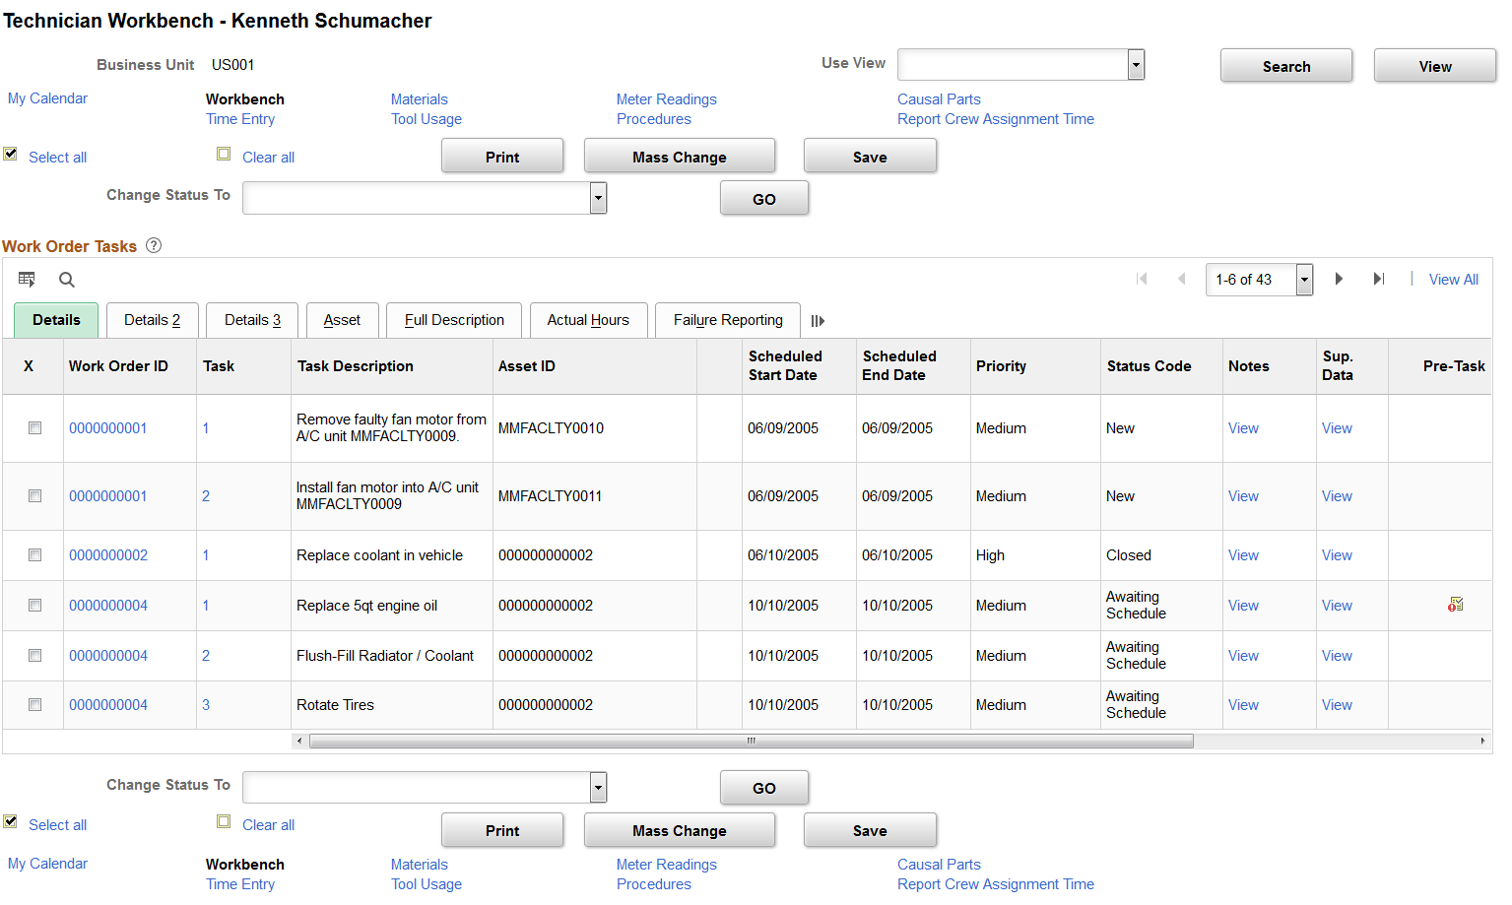Image resolution: width=1512 pixels, height=905 pixels.
Task: Go to next rows page
Action: (x=1339, y=279)
